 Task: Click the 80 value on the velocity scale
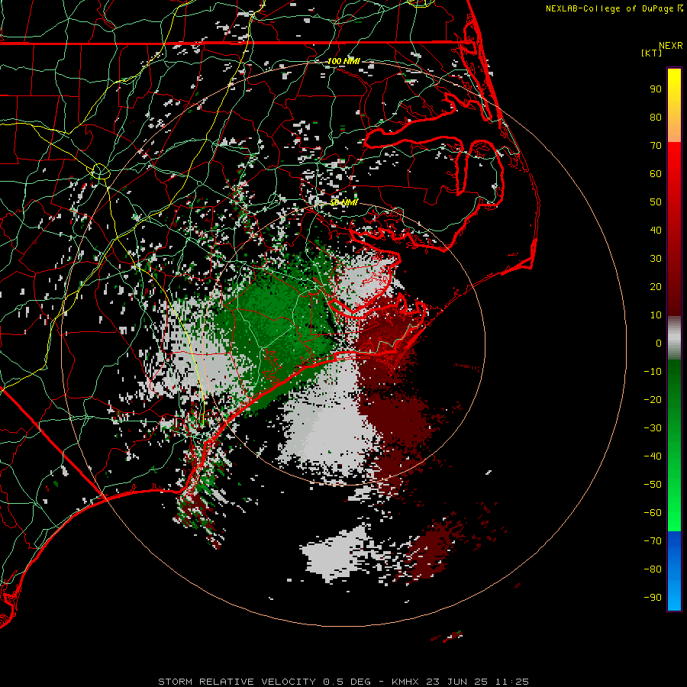(656, 117)
